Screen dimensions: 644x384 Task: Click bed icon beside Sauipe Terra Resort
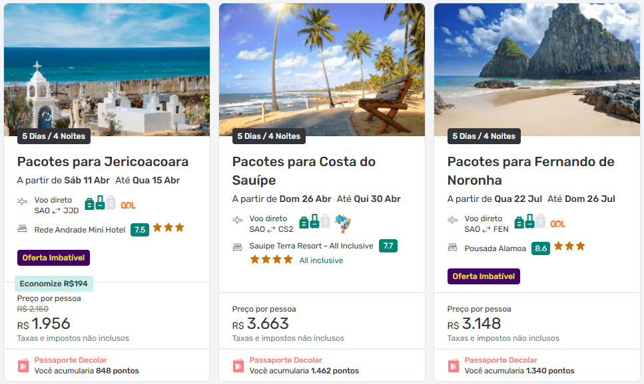[x=237, y=246]
